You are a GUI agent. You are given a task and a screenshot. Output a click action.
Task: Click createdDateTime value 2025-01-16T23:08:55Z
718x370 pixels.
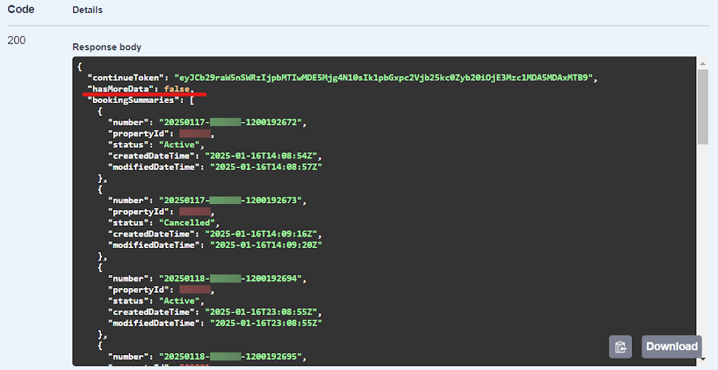(x=261, y=312)
